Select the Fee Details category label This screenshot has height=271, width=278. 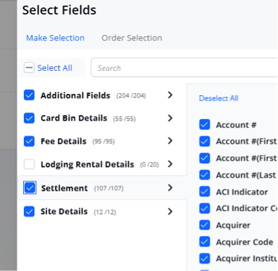click(x=64, y=141)
